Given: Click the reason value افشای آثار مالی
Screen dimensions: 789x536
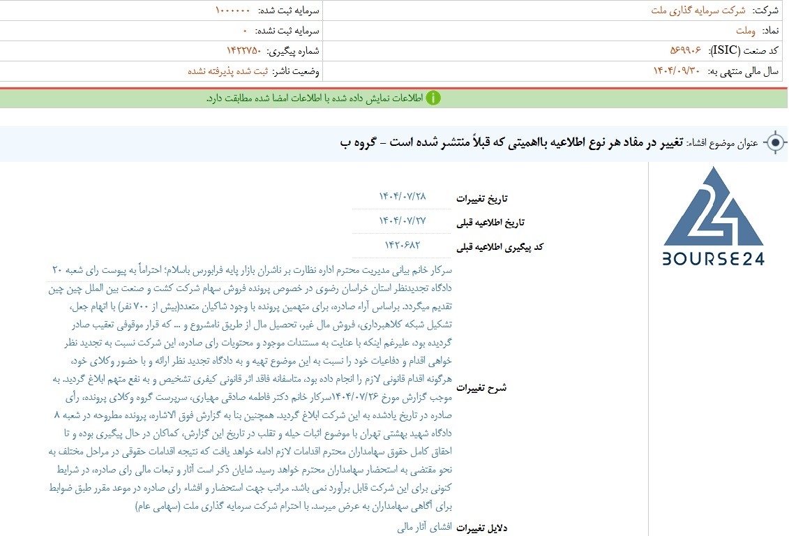Looking at the screenshot, I should (x=424, y=527).
